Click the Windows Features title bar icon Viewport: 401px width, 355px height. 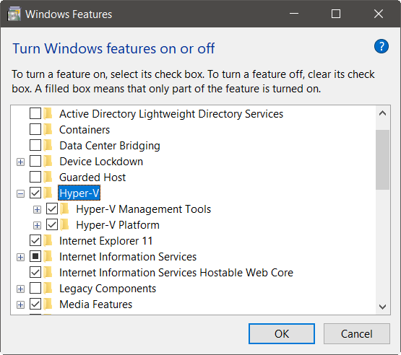pyautogui.click(x=14, y=14)
